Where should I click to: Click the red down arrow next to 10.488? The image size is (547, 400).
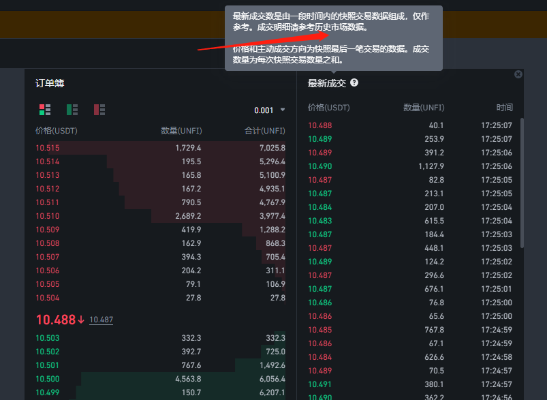coord(81,320)
